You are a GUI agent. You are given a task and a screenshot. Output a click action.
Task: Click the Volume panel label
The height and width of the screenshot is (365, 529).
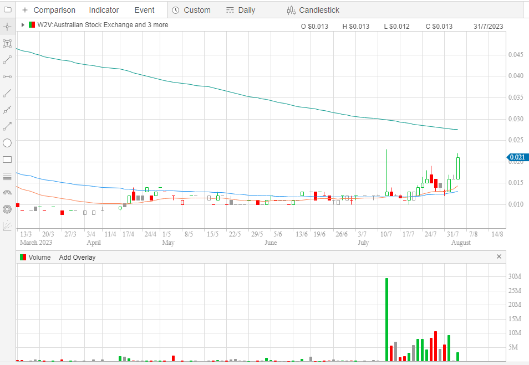(39, 258)
